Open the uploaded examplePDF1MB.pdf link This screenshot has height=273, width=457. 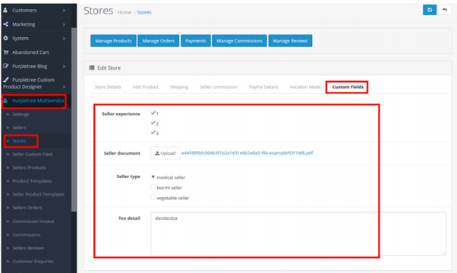[x=247, y=152]
